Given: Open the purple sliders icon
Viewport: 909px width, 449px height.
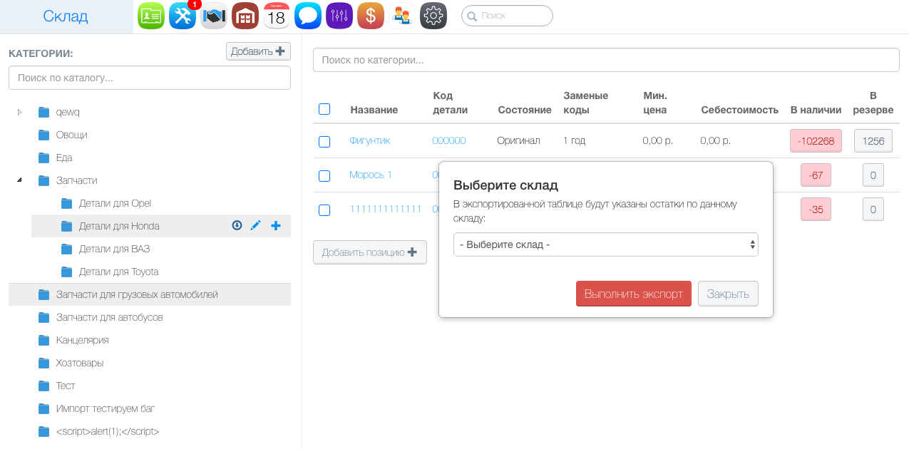Looking at the screenshot, I should (339, 16).
